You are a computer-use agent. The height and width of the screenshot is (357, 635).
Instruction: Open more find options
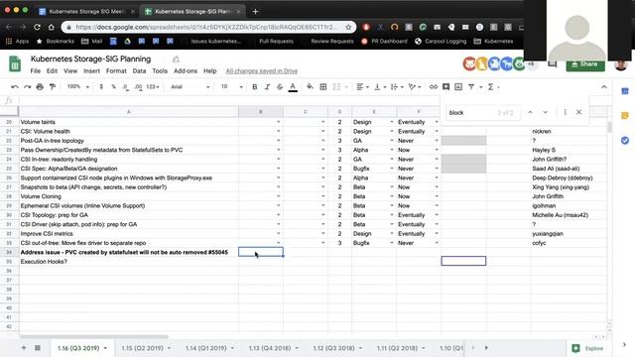click(x=565, y=112)
